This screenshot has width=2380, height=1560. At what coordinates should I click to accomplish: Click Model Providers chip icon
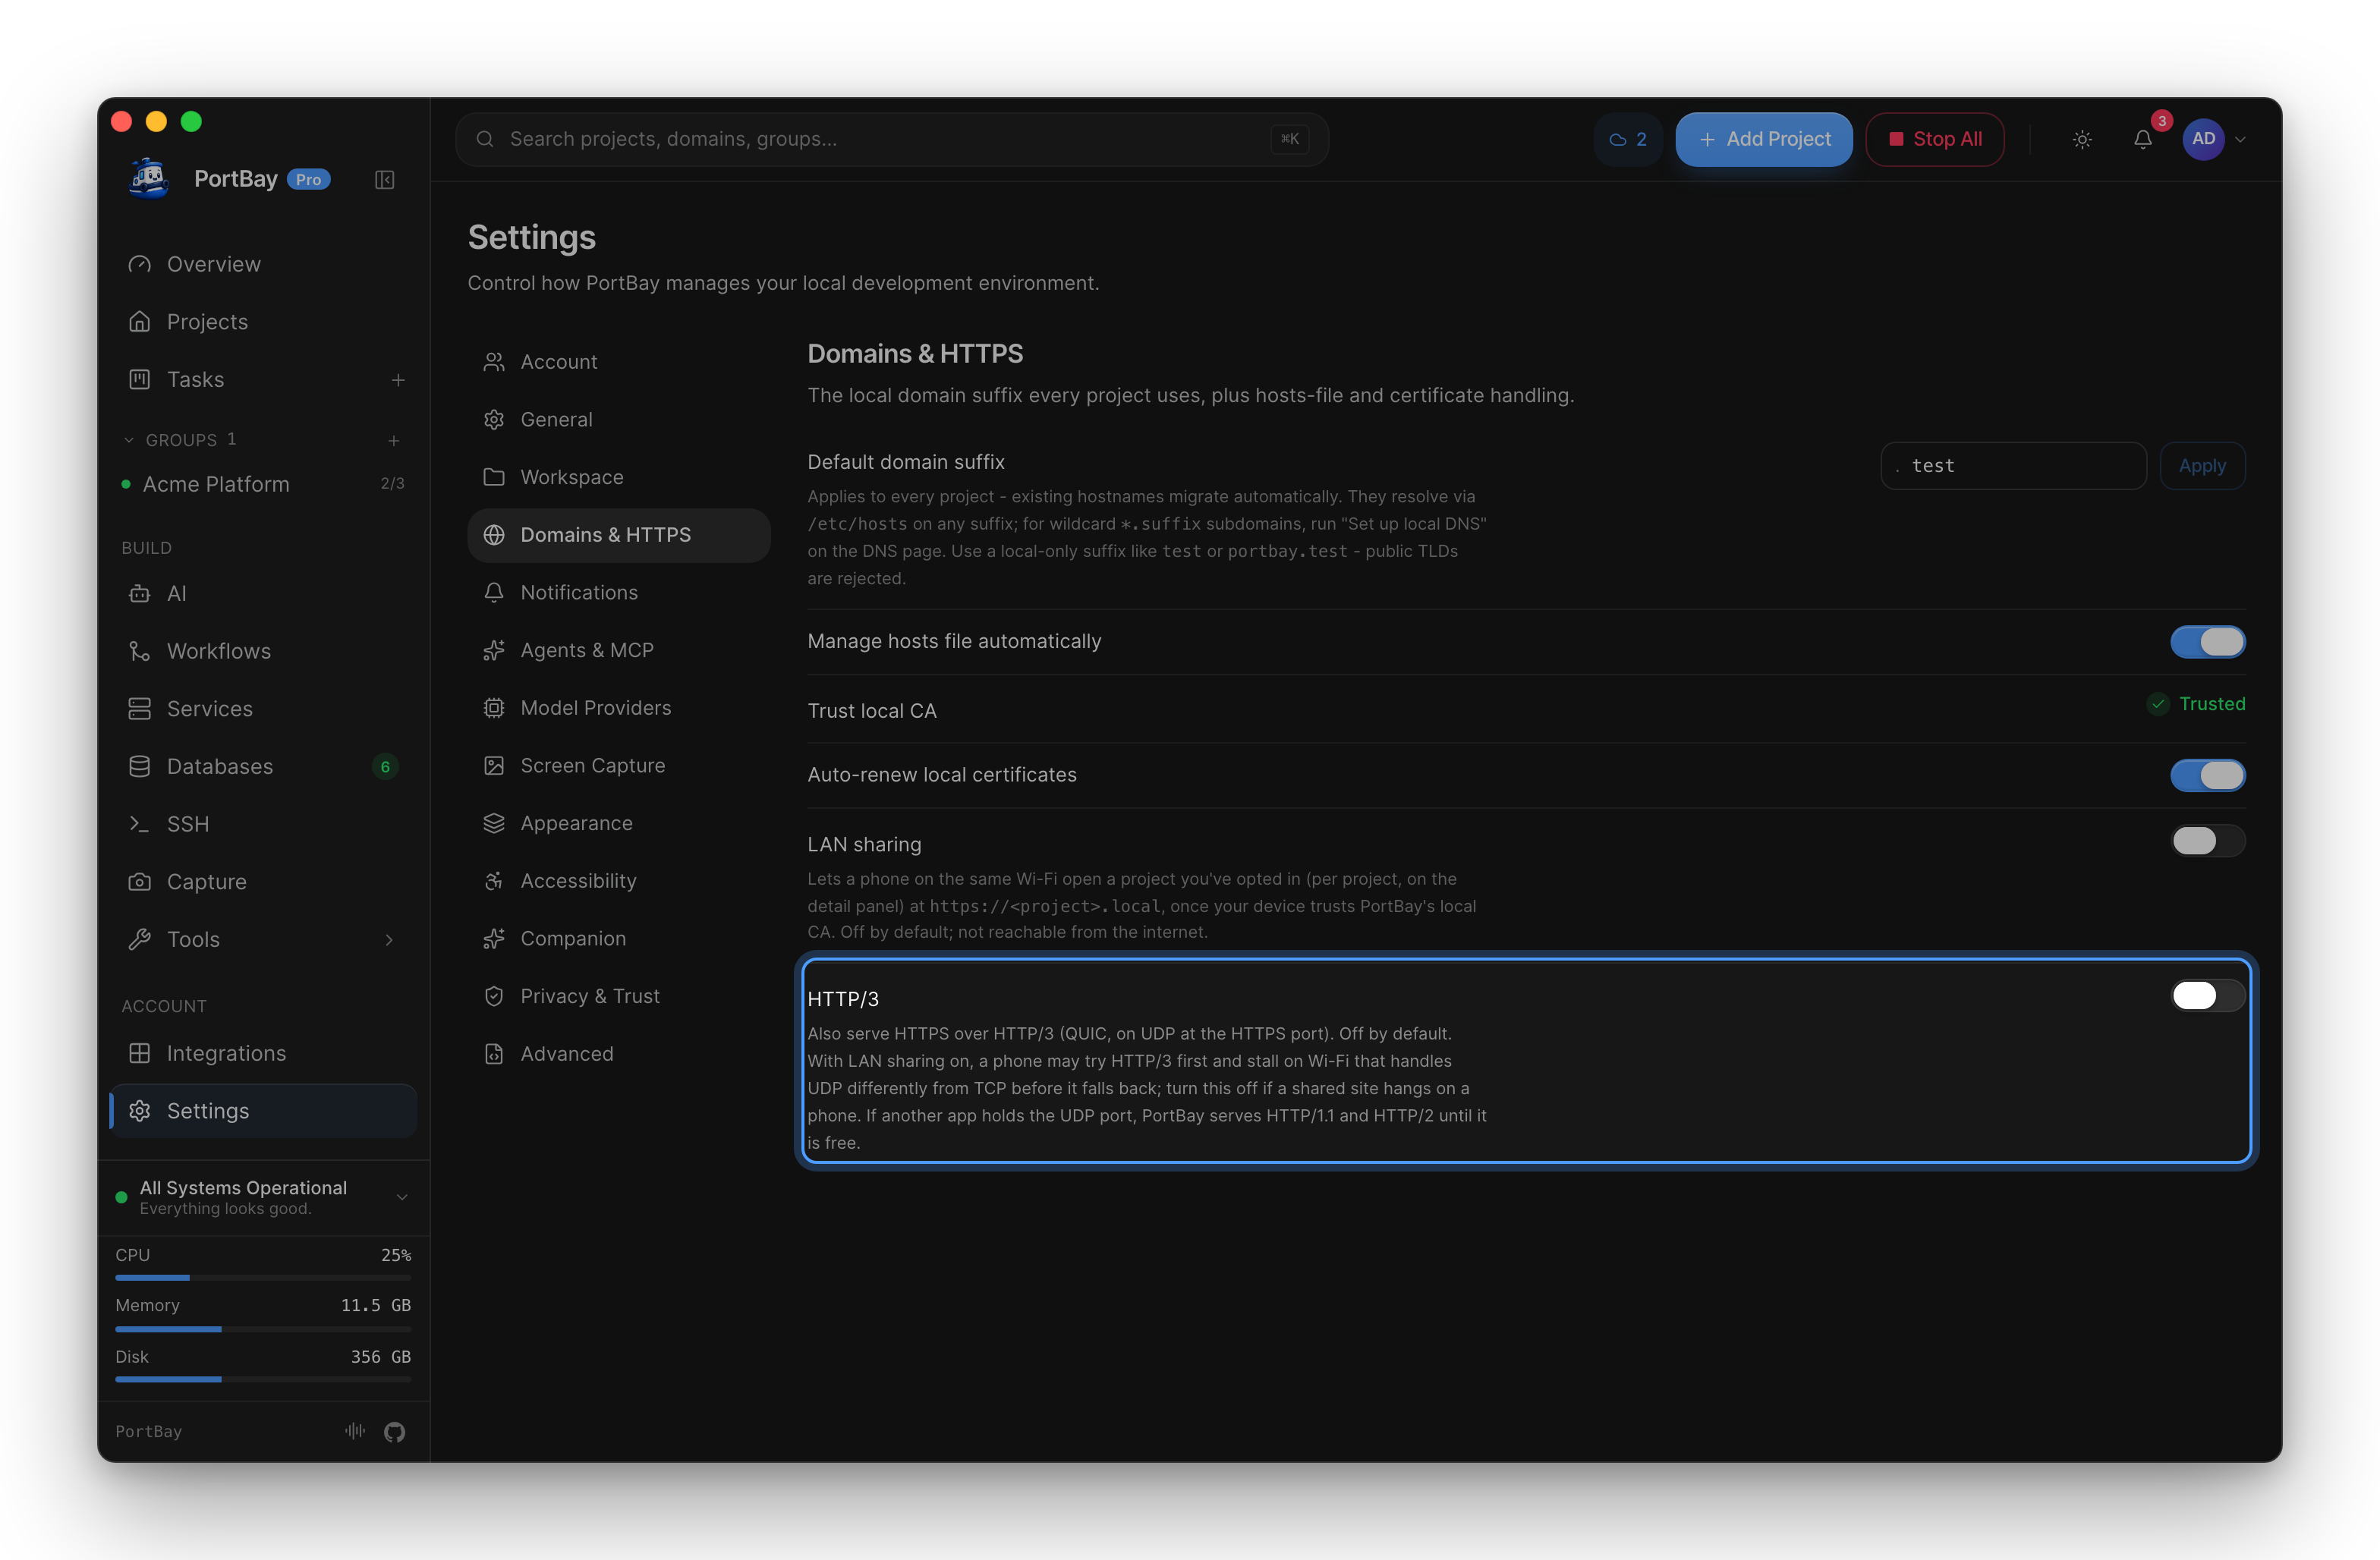tap(494, 708)
